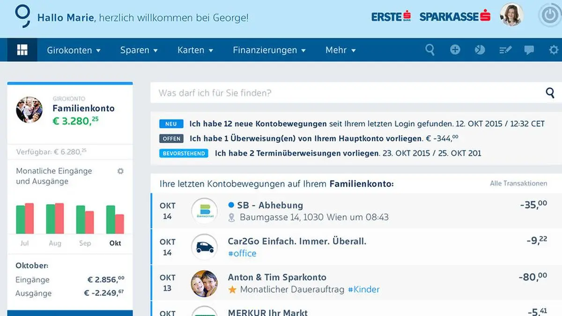Open the Karten menu
The height and width of the screenshot is (316, 562).
click(195, 50)
